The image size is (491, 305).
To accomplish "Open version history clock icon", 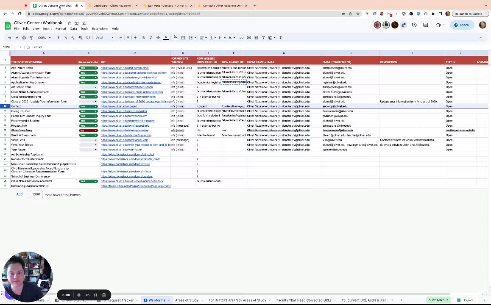I will 414,25.
